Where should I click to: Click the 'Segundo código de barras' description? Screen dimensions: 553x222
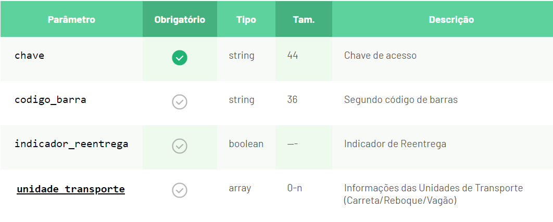click(401, 100)
